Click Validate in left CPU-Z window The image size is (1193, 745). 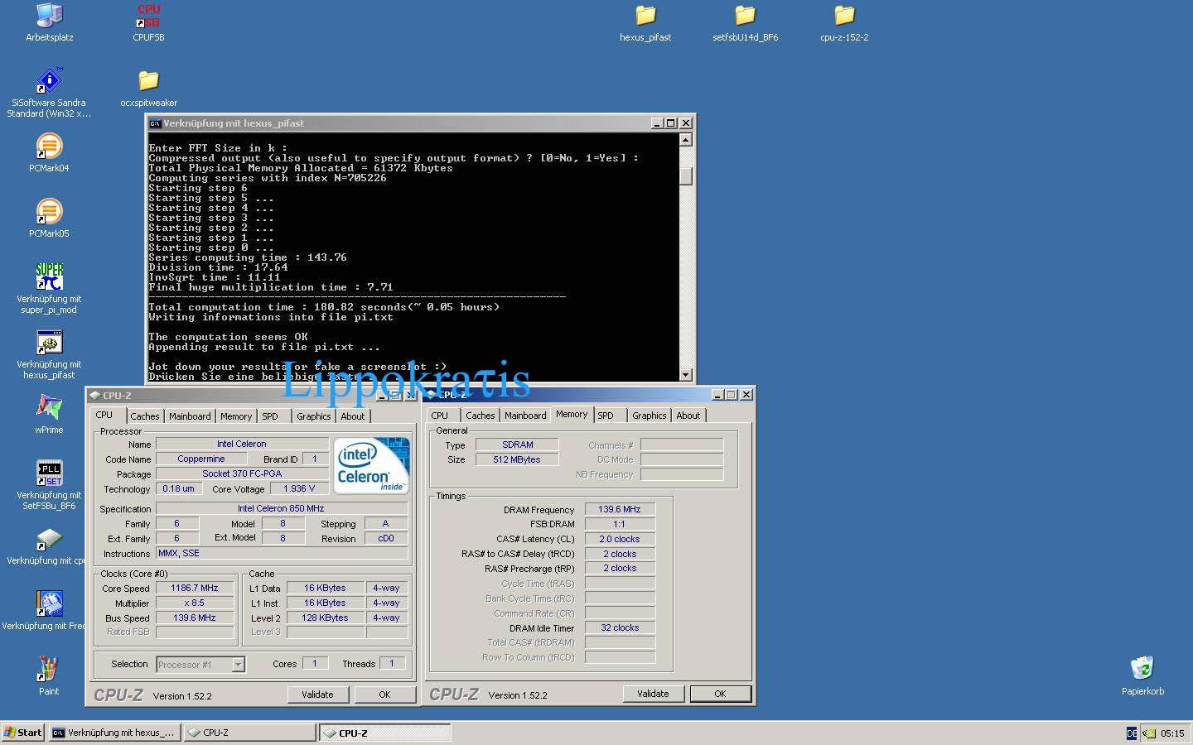(317, 695)
